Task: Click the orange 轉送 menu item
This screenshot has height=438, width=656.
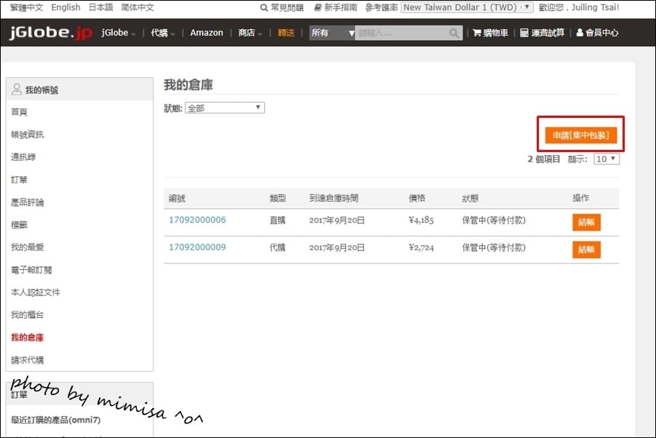Action: tap(285, 33)
